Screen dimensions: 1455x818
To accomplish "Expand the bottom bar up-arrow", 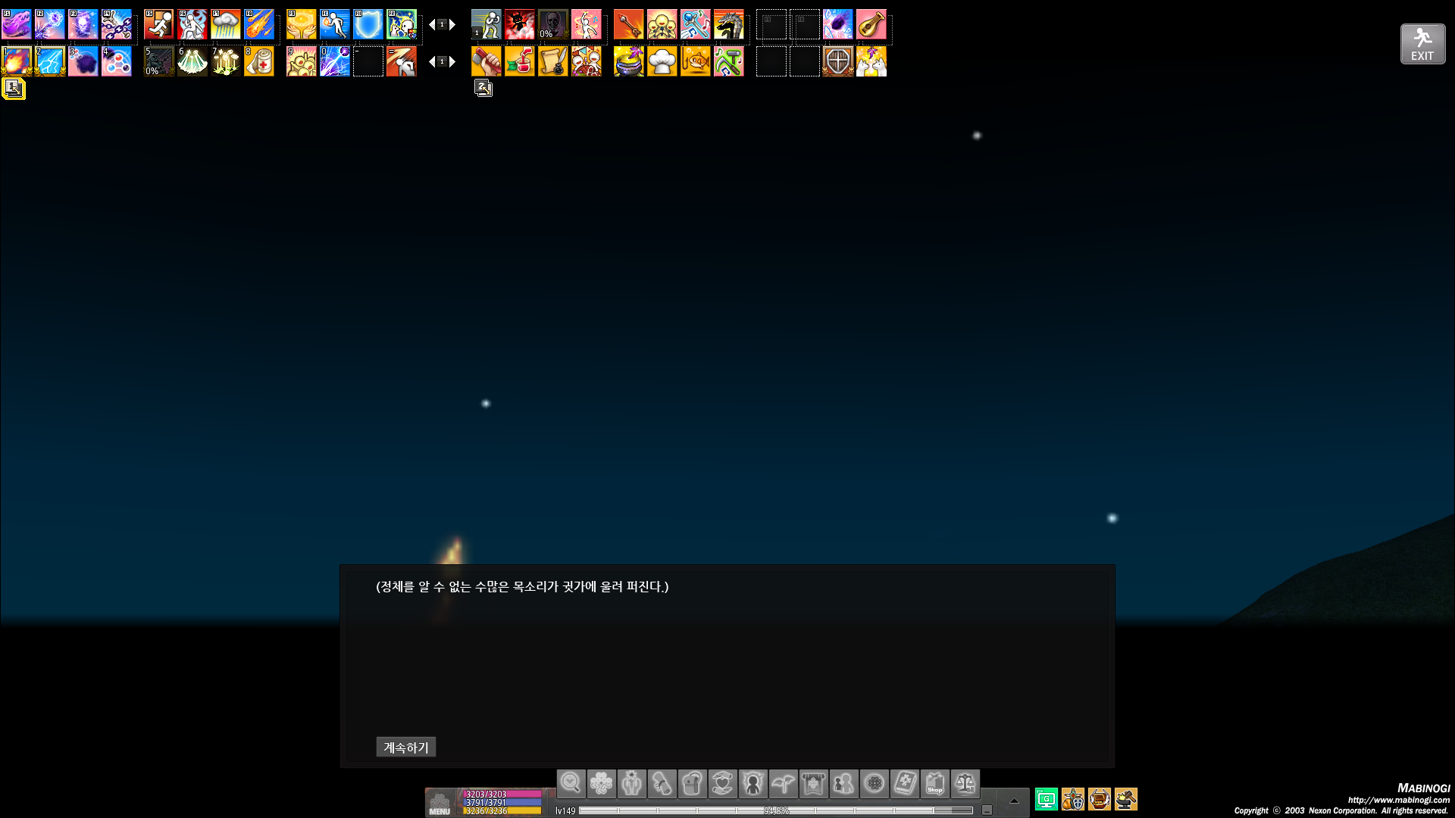I will click(x=1014, y=801).
